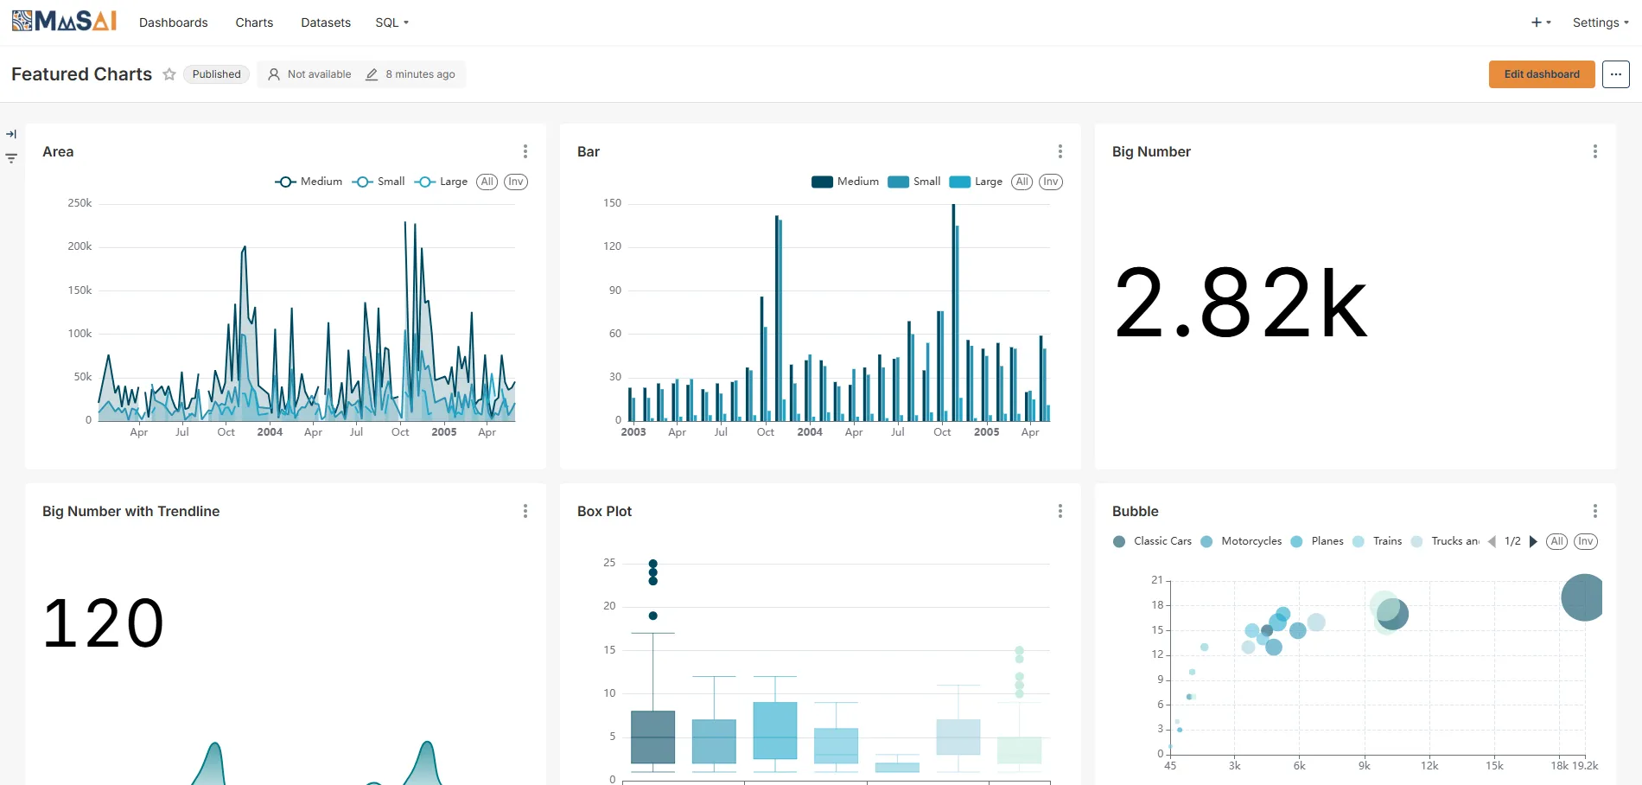
Task: Open the Big Number chart options menu
Action: click(1595, 151)
